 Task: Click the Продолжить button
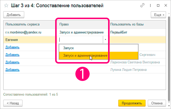pyautogui.click(x=132, y=103)
